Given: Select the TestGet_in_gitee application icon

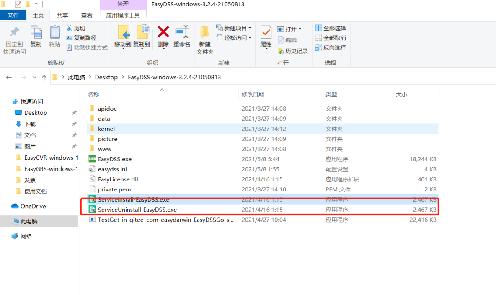Looking at the screenshot, I should point(92,220).
